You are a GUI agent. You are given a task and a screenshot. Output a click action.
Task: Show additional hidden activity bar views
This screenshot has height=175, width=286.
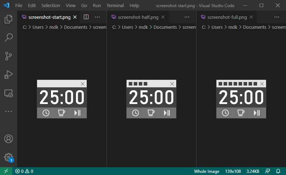[x=9, y=111]
